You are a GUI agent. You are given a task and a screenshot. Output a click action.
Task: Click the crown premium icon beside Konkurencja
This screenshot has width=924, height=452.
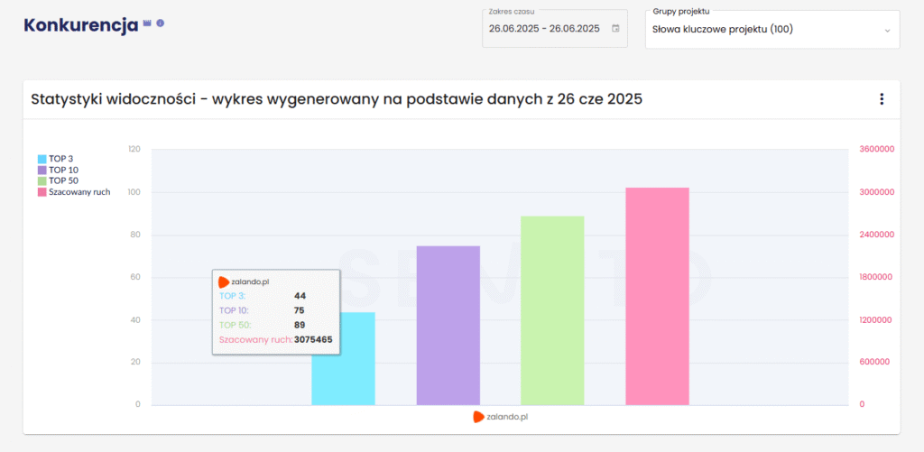pos(147,23)
